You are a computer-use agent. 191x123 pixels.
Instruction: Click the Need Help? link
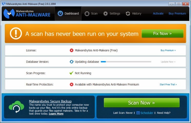pyautogui.click(x=164, y=113)
